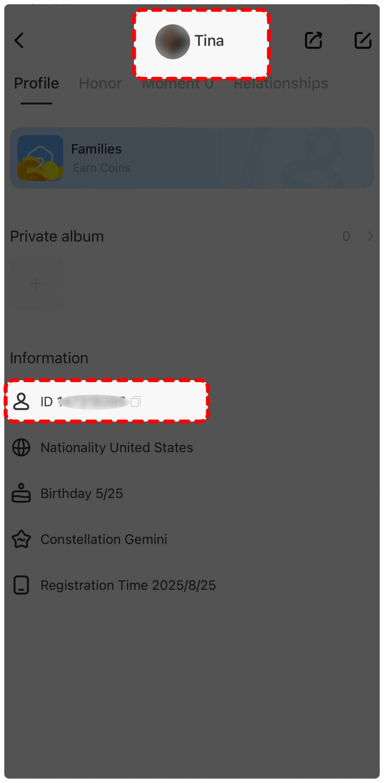The image size is (384, 783).
Task: Add a photo with the plus tile
Action: pos(37,284)
